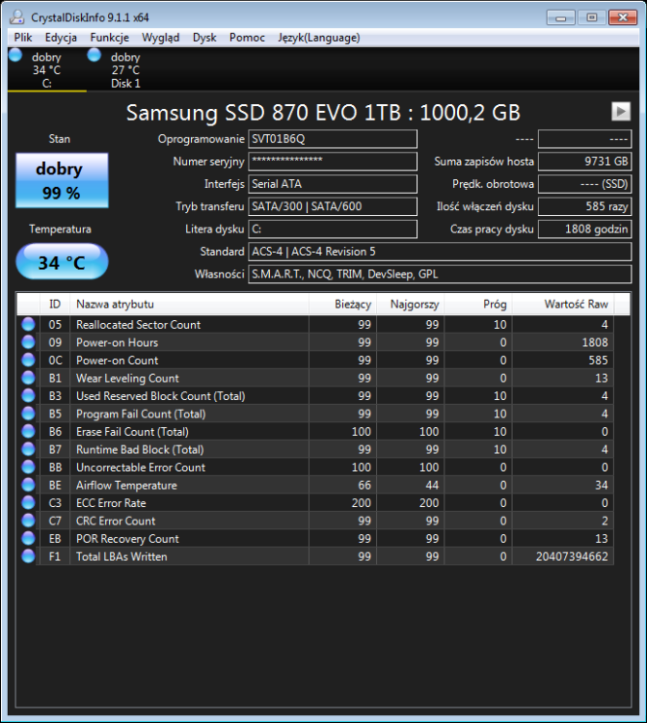Click status orb for Wear Leveling Count

pos(28,378)
